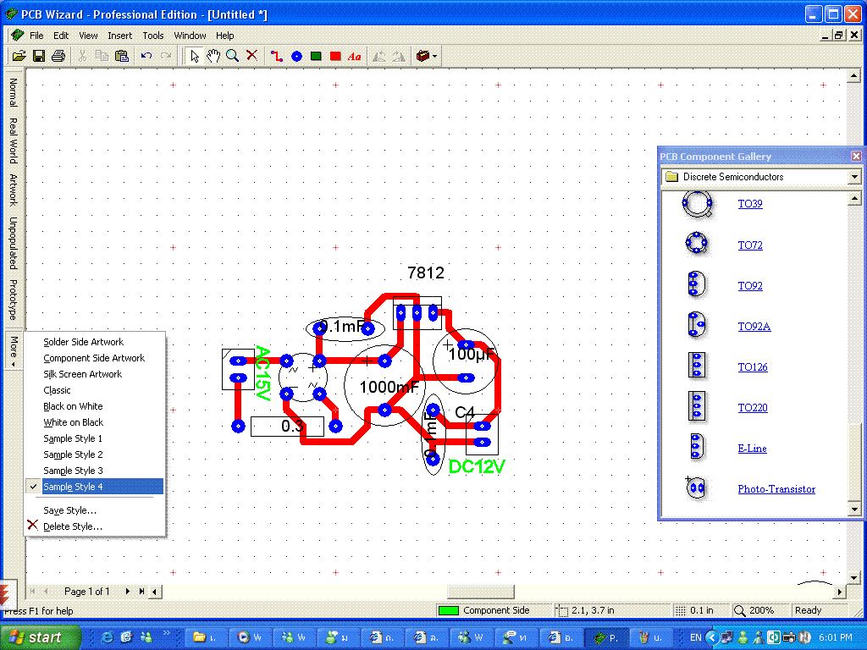The width and height of the screenshot is (867, 650).
Task: Switch to the Unpopulated view tab
Action: pos(14,243)
